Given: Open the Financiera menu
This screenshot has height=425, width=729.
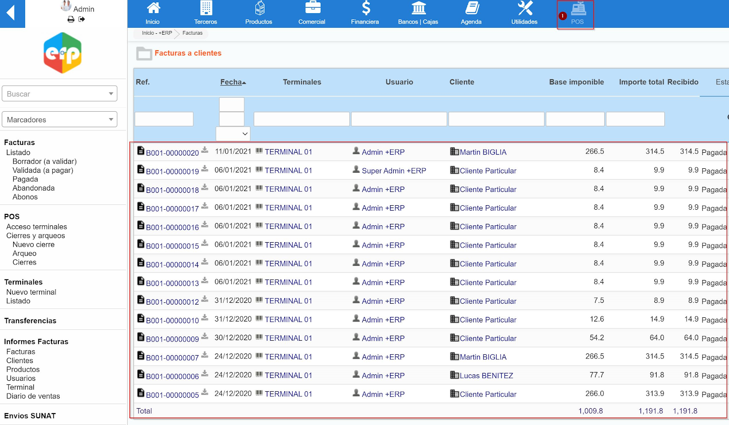Looking at the screenshot, I should tap(365, 14).
